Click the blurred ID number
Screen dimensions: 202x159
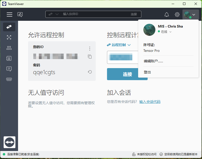tap(56, 56)
